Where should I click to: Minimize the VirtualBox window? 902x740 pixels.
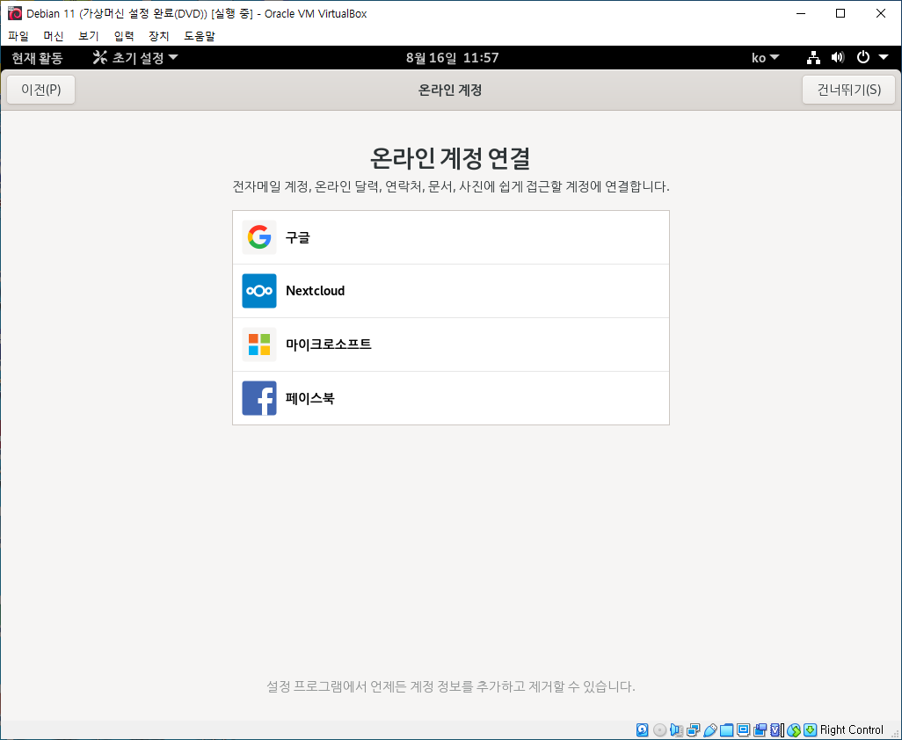pyautogui.click(x=801, y=13)
